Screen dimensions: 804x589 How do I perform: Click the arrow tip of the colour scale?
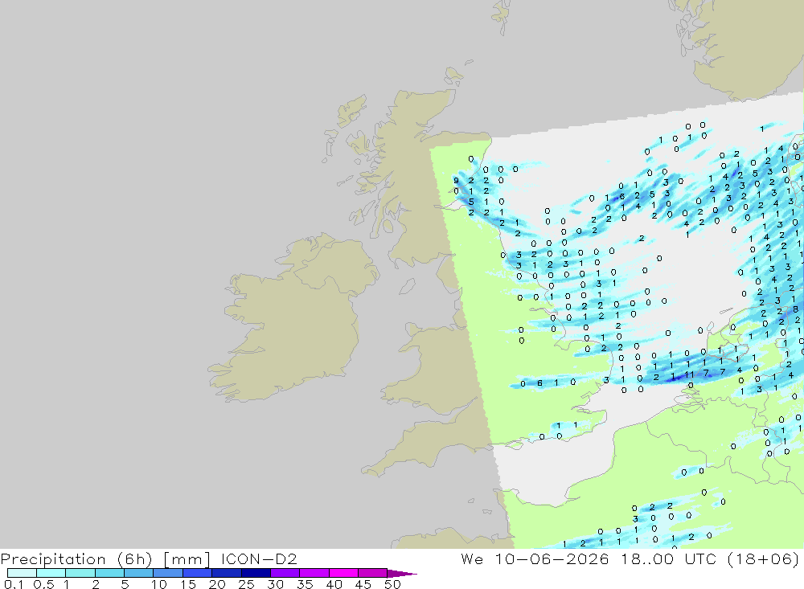click(403, 574)
